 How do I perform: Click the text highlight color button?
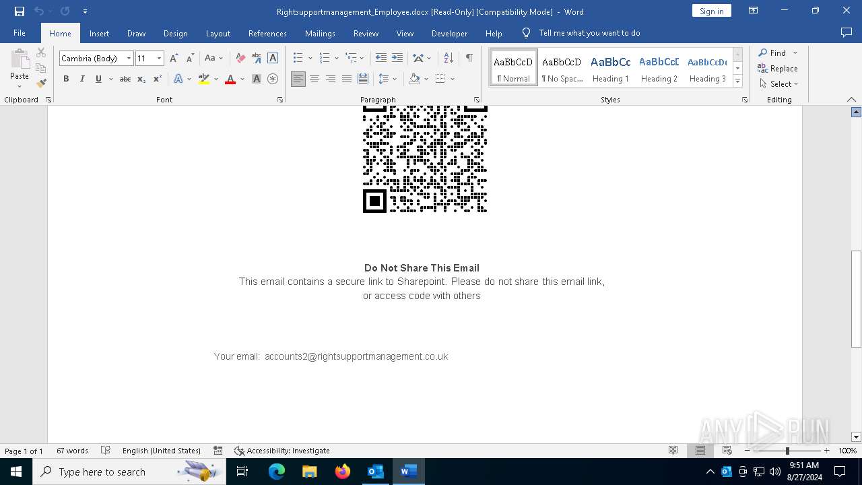(204, 79)
